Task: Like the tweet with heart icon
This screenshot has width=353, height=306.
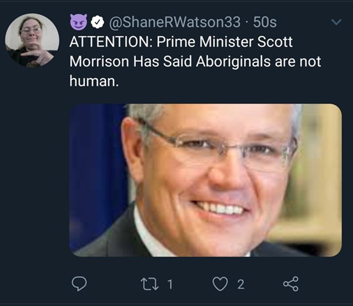Action: click(x=220, y=284)
